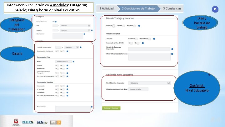Click the Componentes Variables heading
Screen dimensions: 225x127
45,82
